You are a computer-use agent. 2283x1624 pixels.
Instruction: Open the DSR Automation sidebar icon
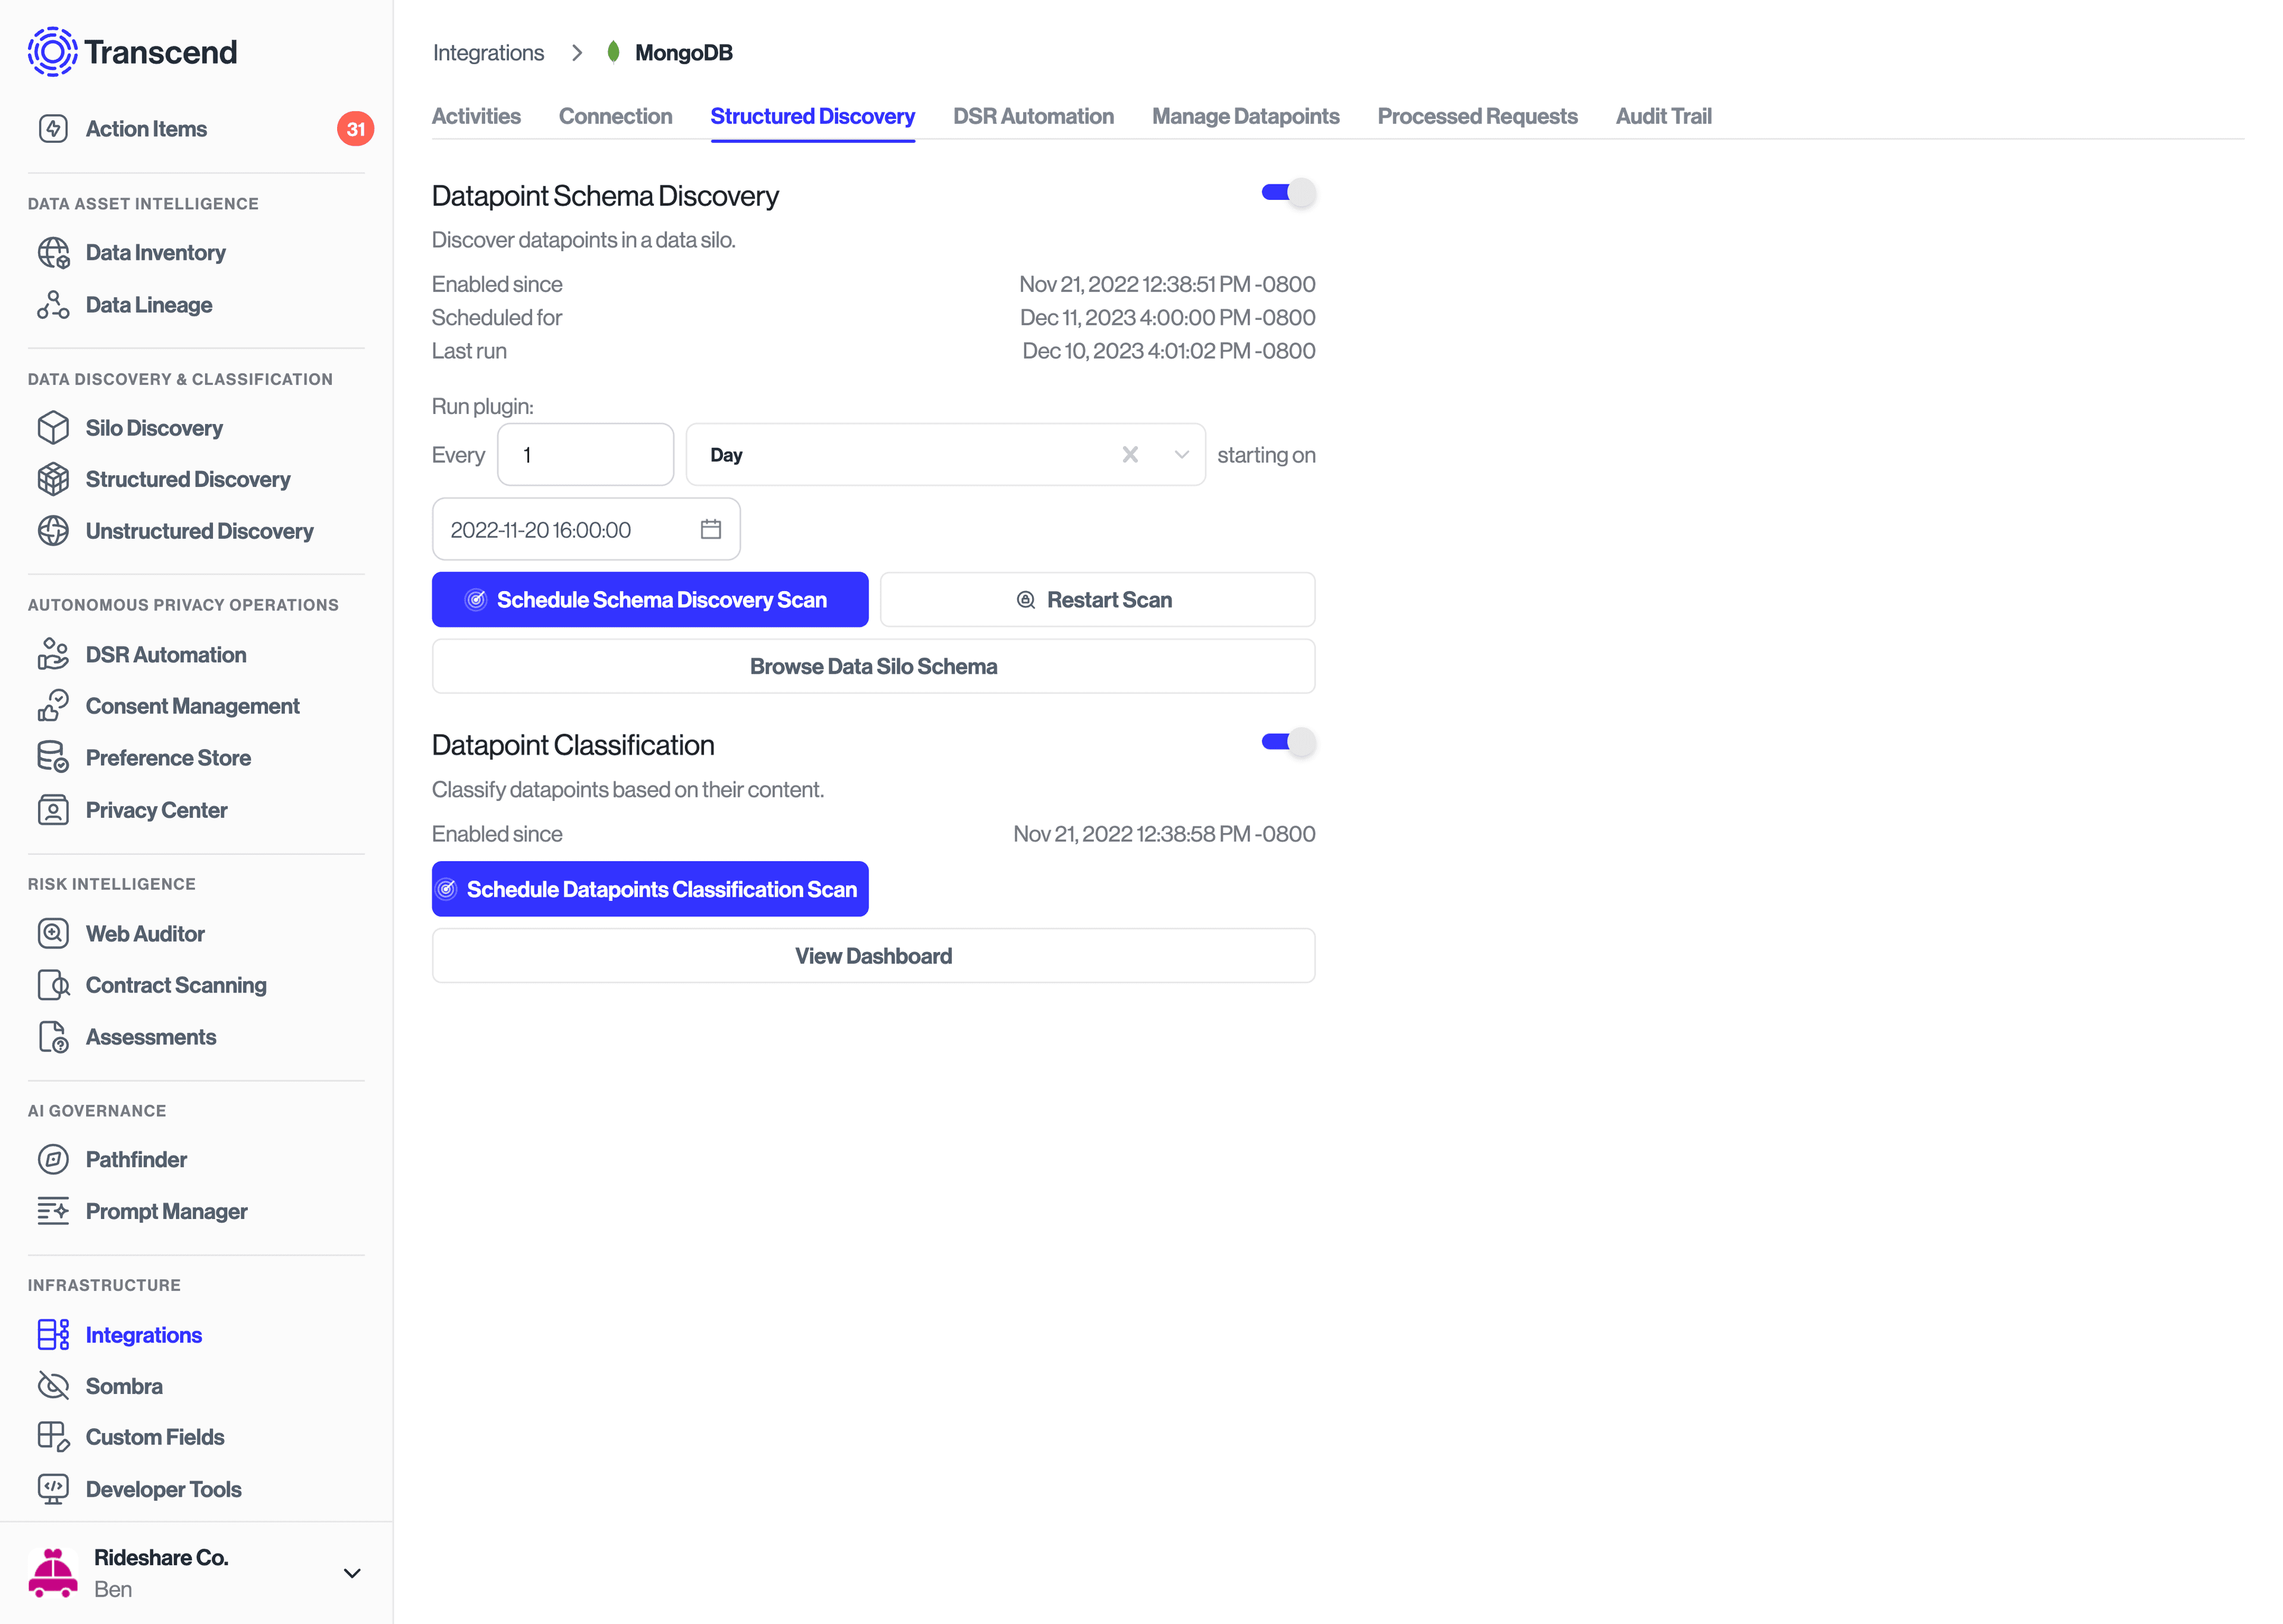53,654
